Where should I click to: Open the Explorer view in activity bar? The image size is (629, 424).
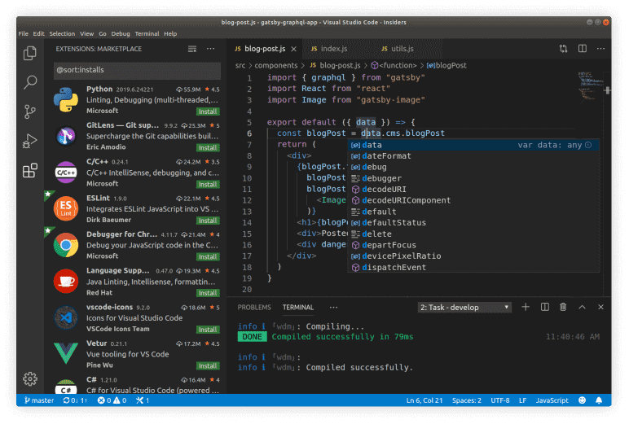tap(30, 53)
